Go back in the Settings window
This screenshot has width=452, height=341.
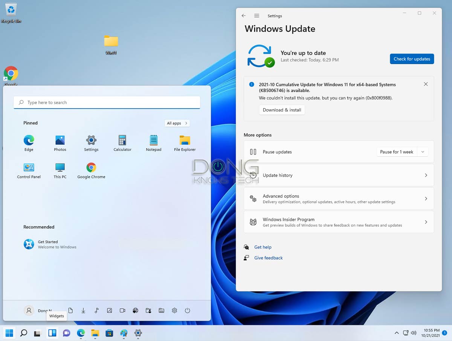pyautogui.click(x=244, y=16)
